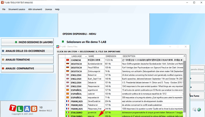Click Spanish flag icon beside respuestas.txt
The height and width of the screenshot is (117, 205).
68,97
